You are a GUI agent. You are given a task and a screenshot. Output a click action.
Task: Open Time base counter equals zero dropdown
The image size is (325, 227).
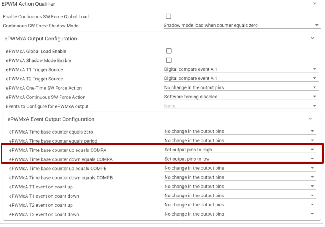(240, 132)
